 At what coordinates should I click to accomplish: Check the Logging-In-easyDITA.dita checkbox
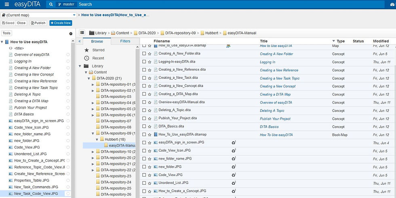pyautogui.click(x=144, y=62)
